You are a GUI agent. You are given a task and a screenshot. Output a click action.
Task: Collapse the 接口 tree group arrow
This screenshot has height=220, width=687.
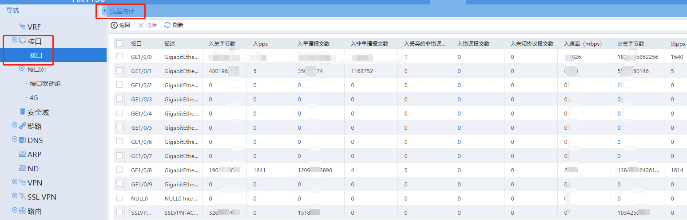click(15, 40)
